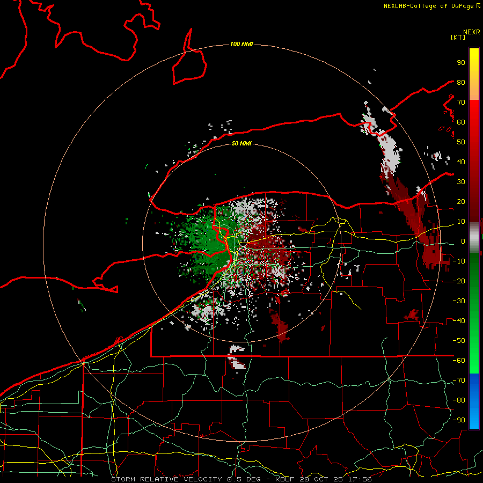Click the -70 value on the scale
The height and width of the screenshot is (483, 483).
tap(459, 380)
